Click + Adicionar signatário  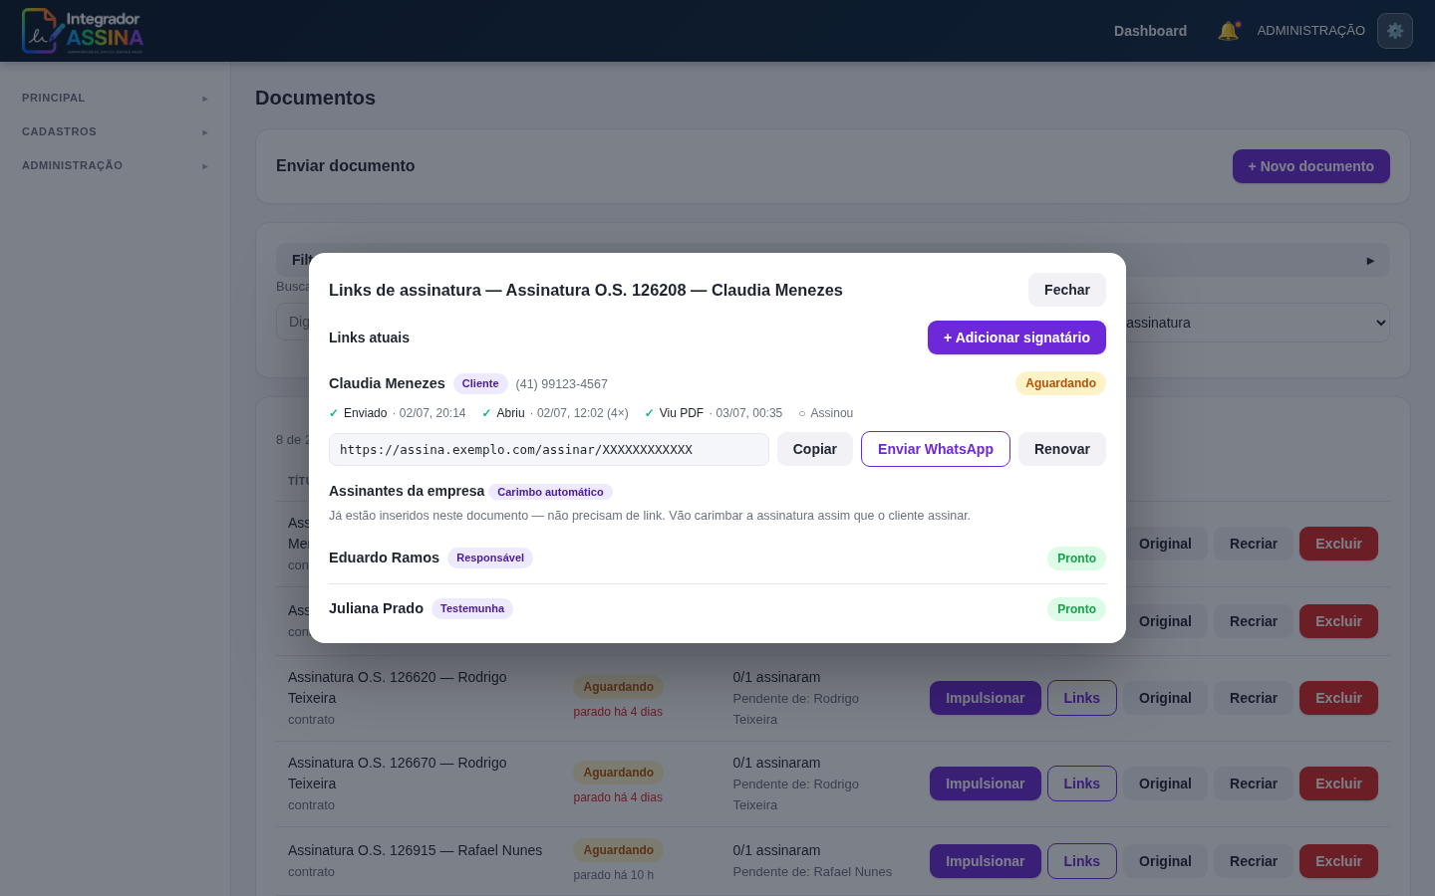(1016, 337)
